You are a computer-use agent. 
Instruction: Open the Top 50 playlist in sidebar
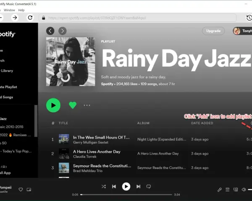click(x=3, y=143)
